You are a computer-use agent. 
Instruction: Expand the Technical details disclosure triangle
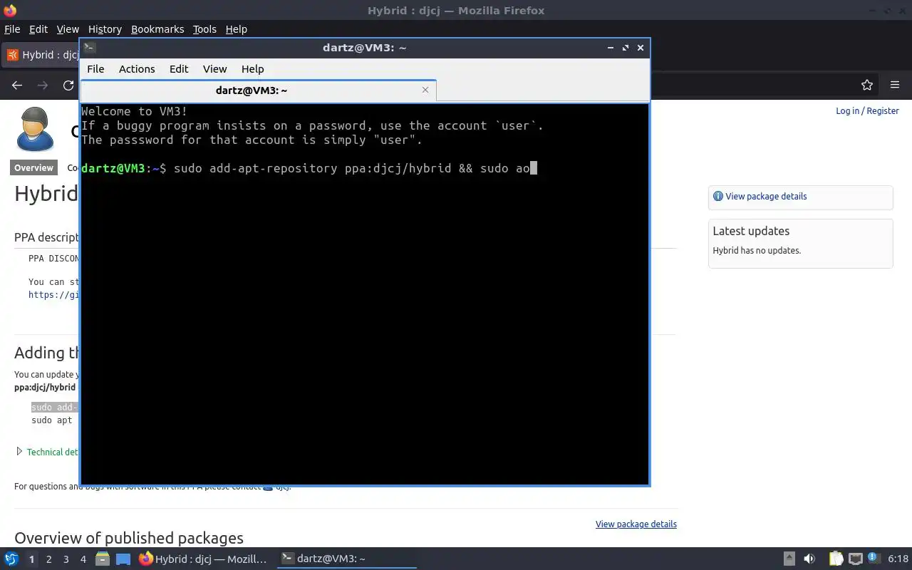[x=19, y=451]
